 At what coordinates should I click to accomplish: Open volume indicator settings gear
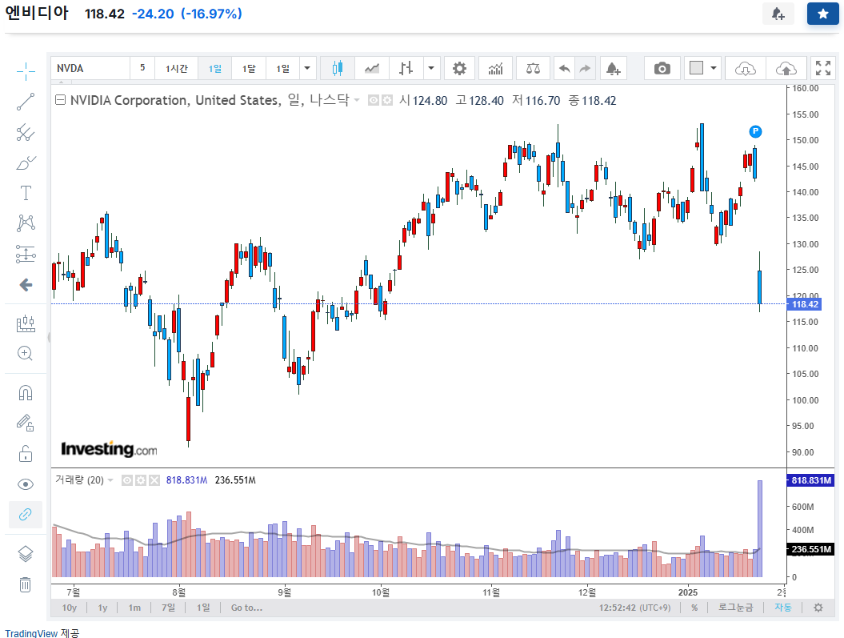[141, 480]
